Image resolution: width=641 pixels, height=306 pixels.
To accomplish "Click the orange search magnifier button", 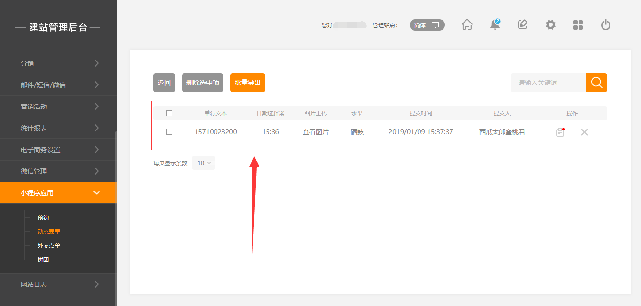I will tap(596, 83).
